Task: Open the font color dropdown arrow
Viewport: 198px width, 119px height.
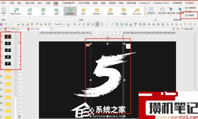Action: point(71,24)
